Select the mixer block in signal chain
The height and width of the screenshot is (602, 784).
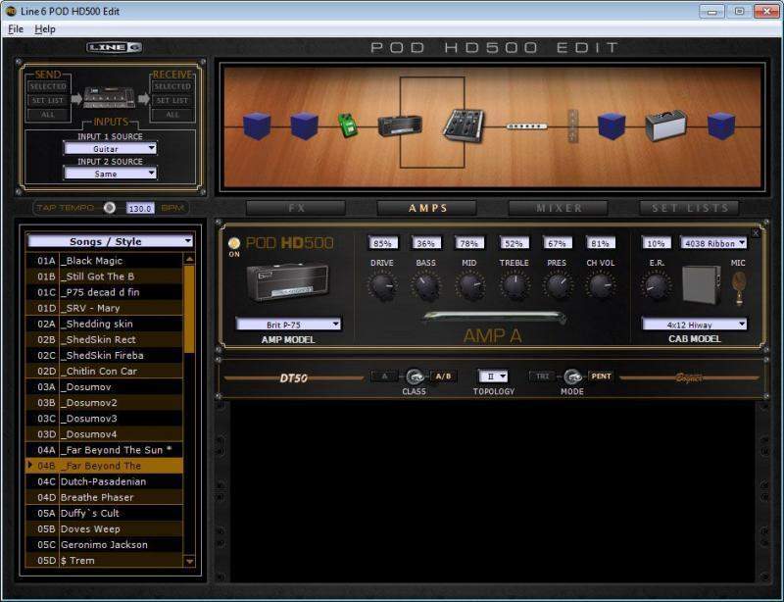click(463, 125)
